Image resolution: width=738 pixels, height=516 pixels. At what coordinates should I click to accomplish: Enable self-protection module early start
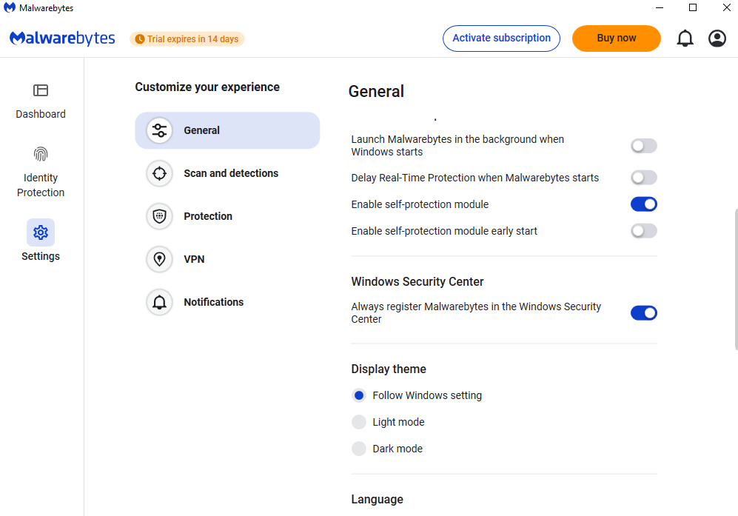tap(643, 231)
